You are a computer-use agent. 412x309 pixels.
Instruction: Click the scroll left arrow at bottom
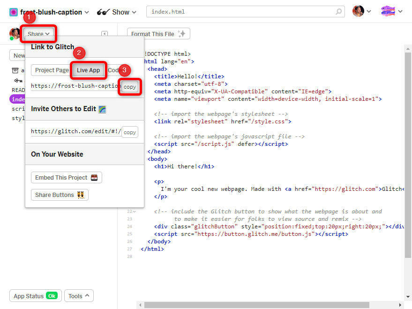tap(140, 305)
